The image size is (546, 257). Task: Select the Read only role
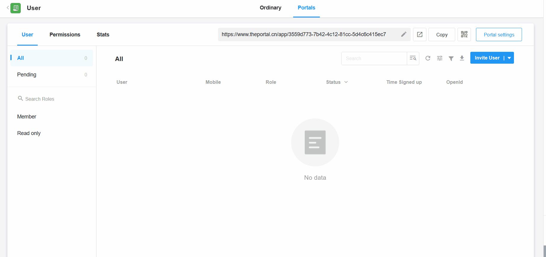29,133
